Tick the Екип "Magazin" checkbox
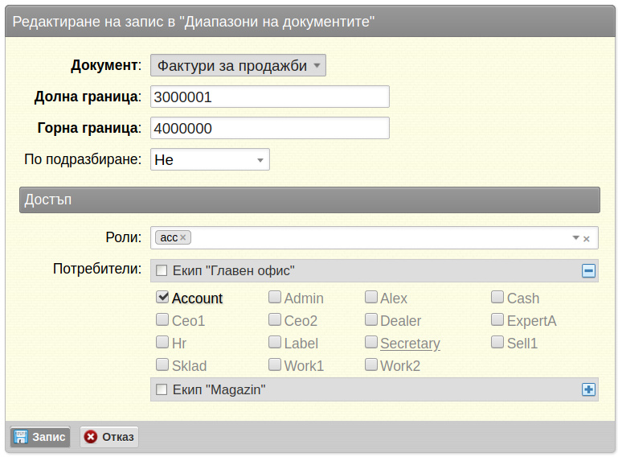 162,389
